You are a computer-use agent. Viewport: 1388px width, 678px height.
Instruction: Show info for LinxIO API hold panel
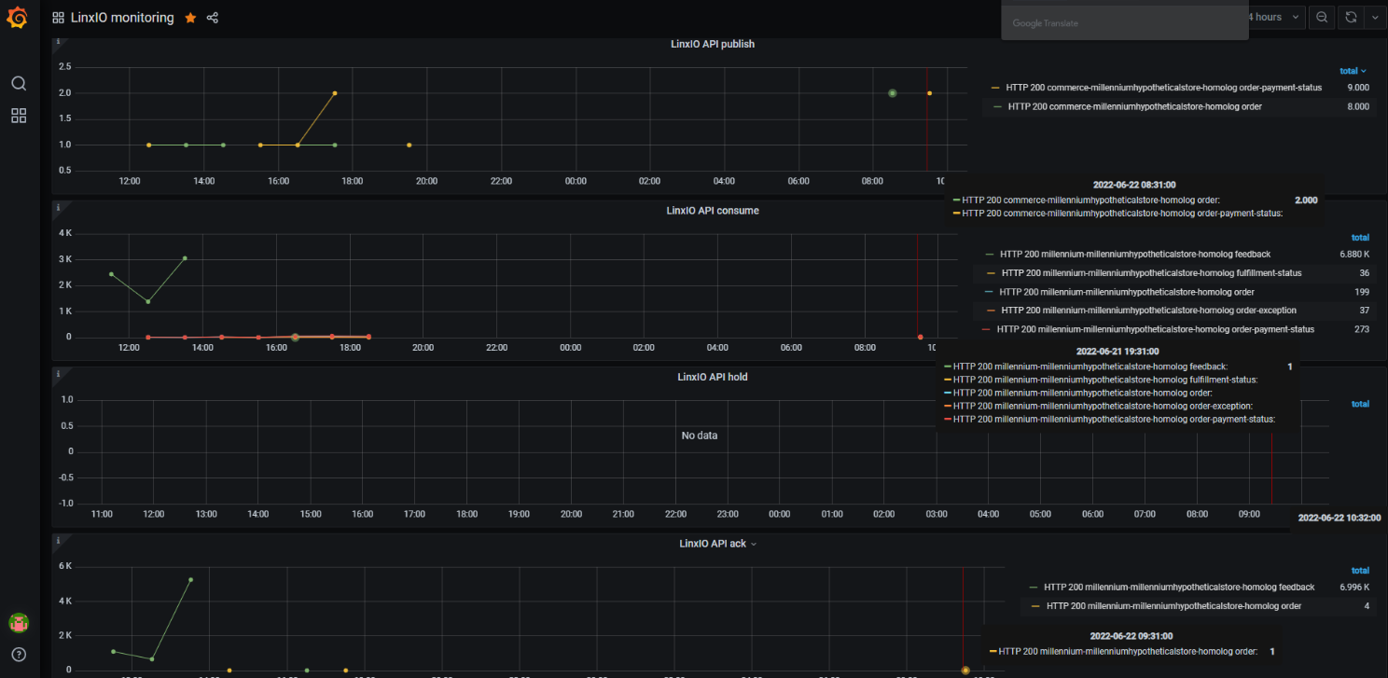[x=58, y=374]
